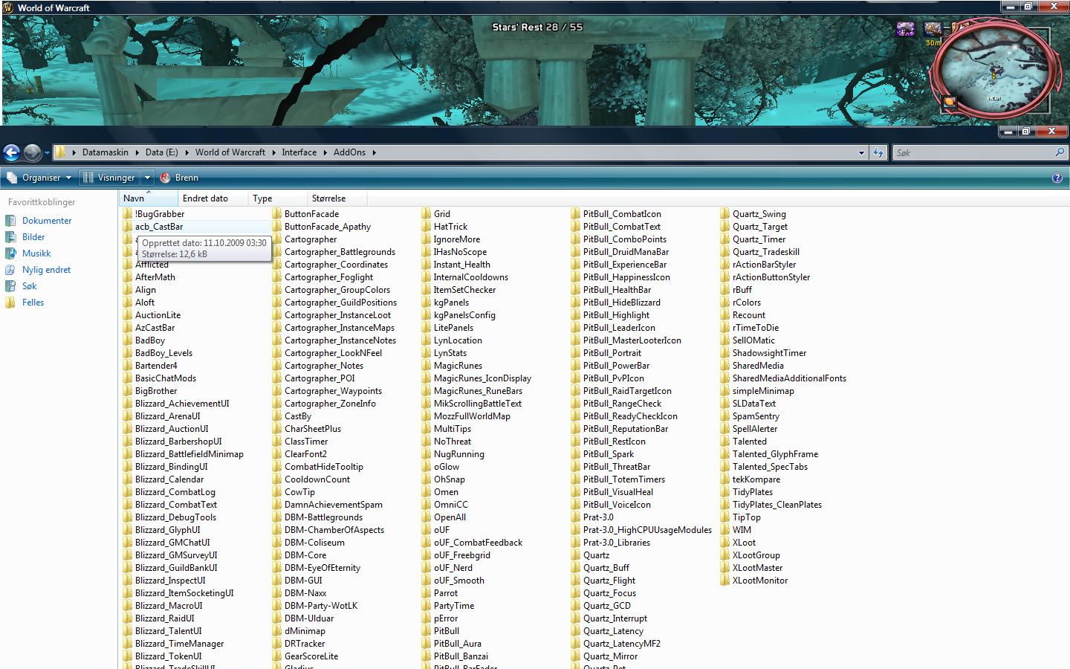Open the Felles favorite link
The image size is (1070, 669).
33,303
